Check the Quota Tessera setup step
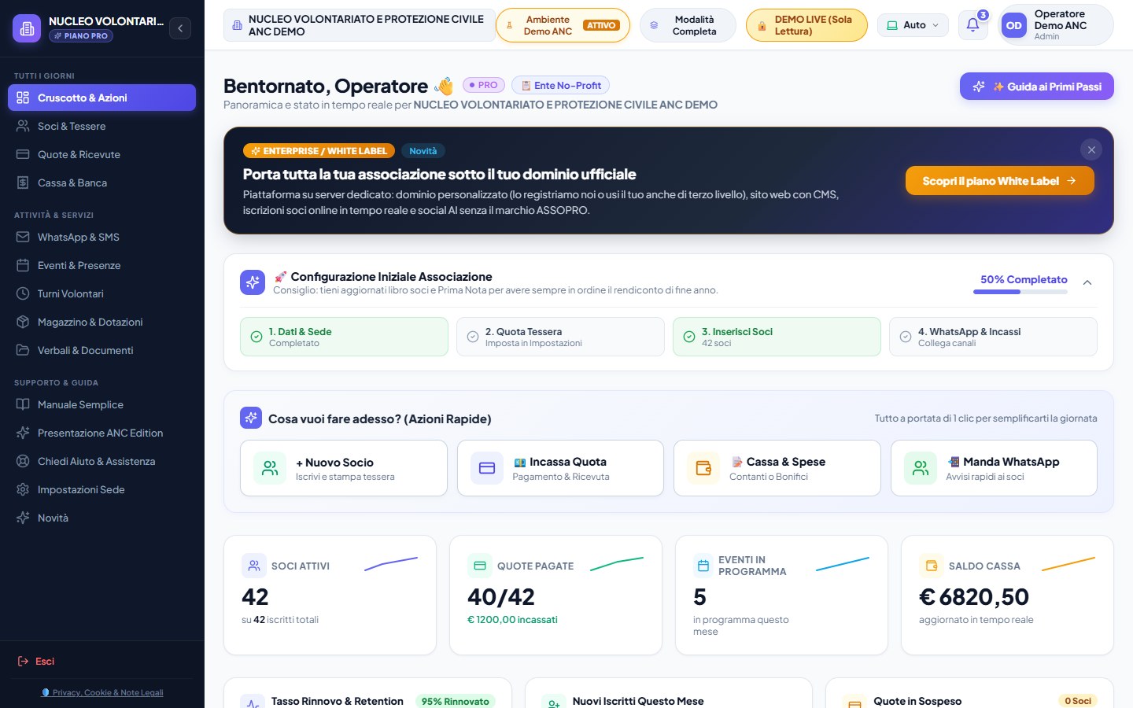 coord(560,337)
